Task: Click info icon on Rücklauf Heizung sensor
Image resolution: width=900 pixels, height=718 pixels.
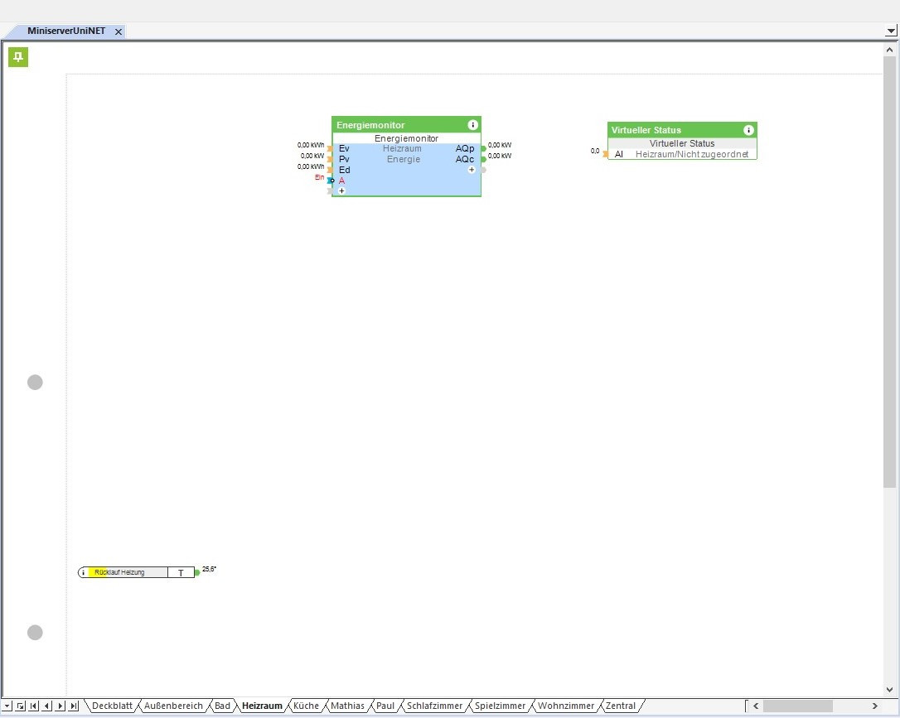Action: [x=83, y=572]
